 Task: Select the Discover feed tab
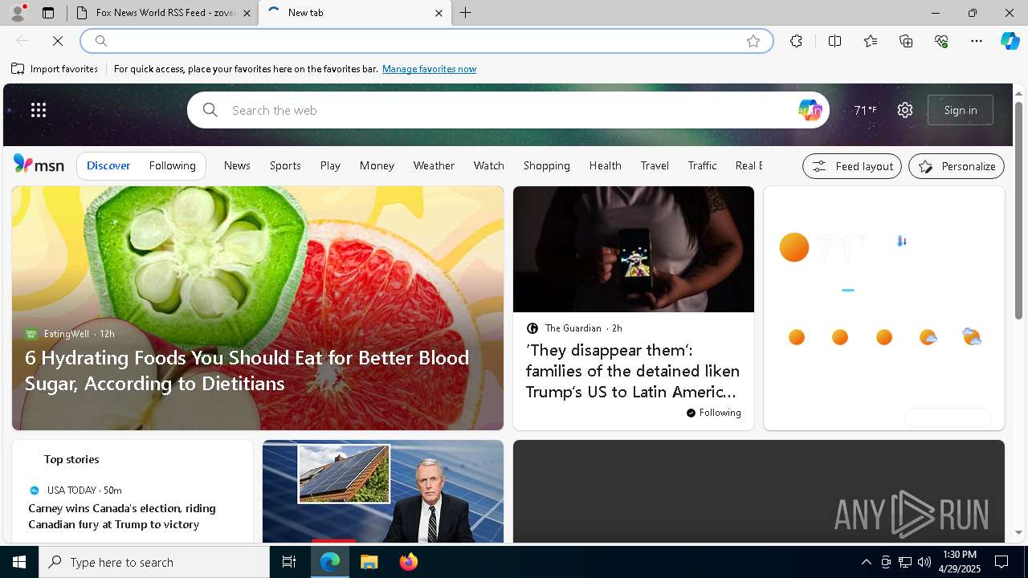tap(108, 165)
